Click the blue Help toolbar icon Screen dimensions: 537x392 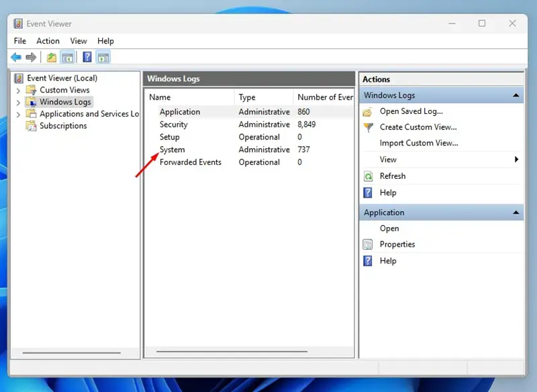pyautogui.click(x=87, y=57)
